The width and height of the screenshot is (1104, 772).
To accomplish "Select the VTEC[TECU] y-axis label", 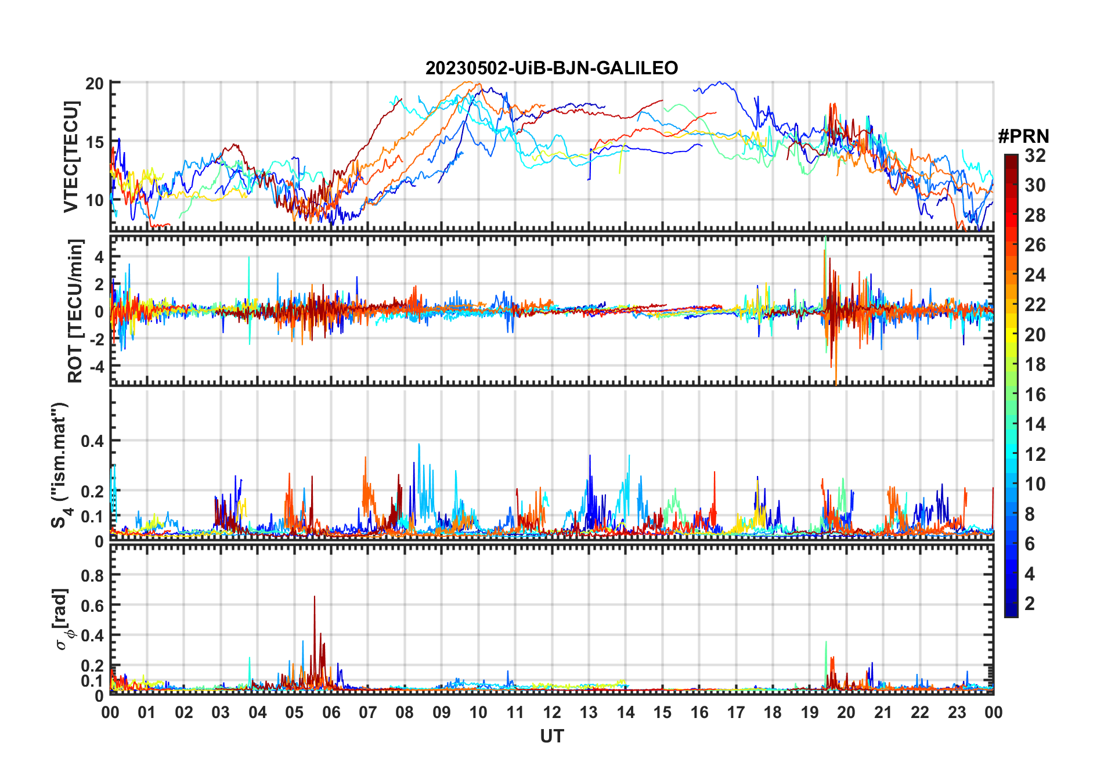I will tap(71, 157).
